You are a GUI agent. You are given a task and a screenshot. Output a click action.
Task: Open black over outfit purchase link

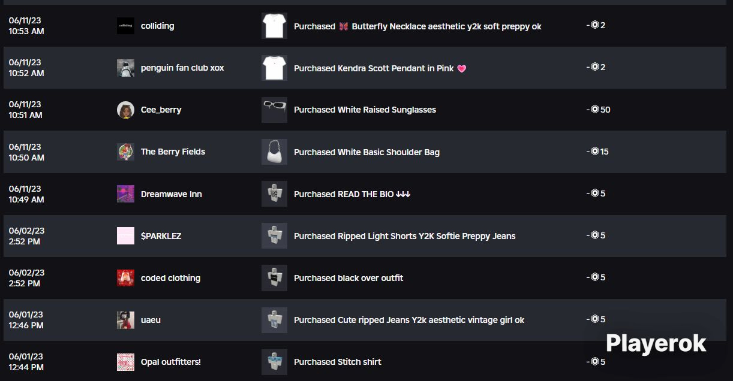348,278
